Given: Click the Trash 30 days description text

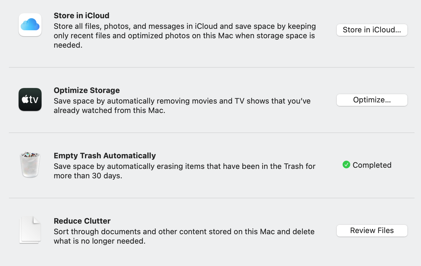Looking at the screenshot, I should (185, 171).
